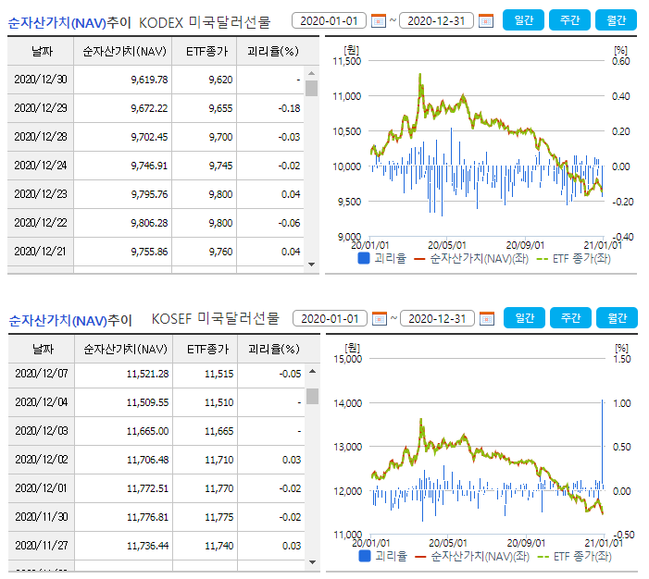This screenshot has width=649, height=579.
Task: Select the 2020/12/22 row date
Action: pyautogui.click(x=41, y=223)
